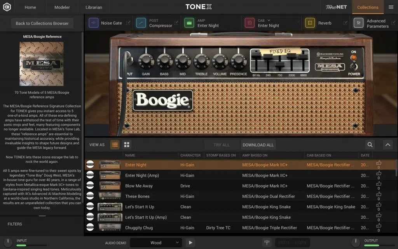This screenshot has height=249, width=398.
Task: Open the Librarian menu item
Action: point(93,7)
